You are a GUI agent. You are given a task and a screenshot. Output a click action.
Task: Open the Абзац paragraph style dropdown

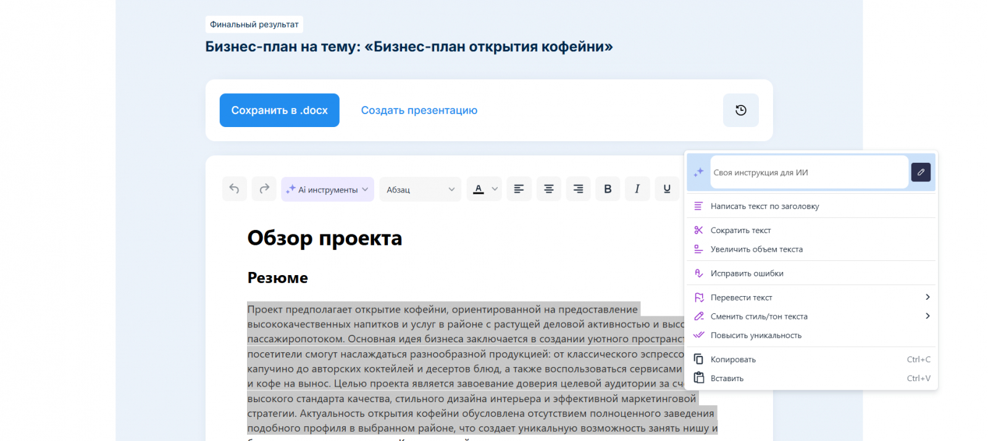click(x=420, y=189)
